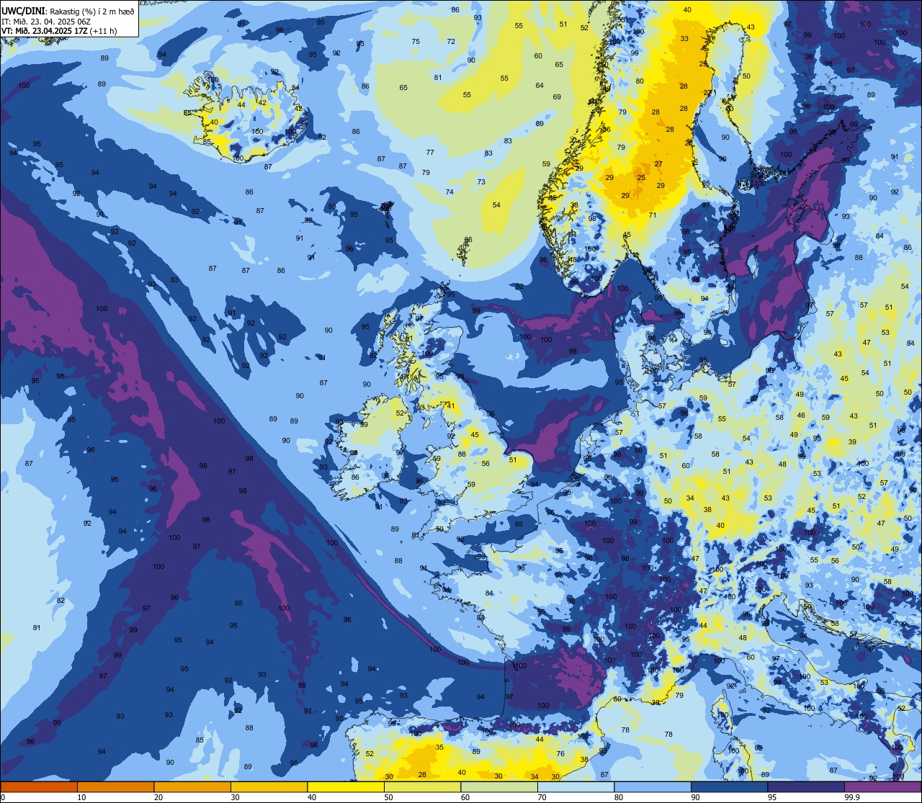Select the legend scale tick label '50'
The width and height of the screenshot is (922, 803).
point(389,797)
